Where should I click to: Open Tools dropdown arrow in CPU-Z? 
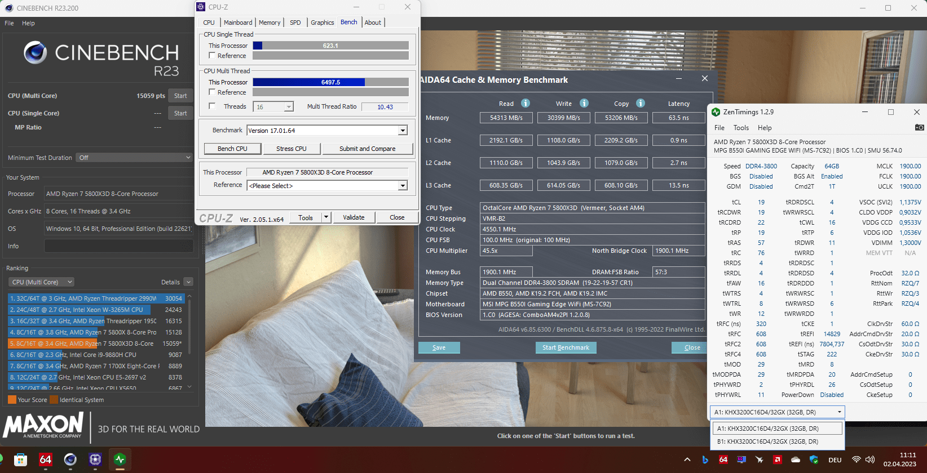coord(326,217)
